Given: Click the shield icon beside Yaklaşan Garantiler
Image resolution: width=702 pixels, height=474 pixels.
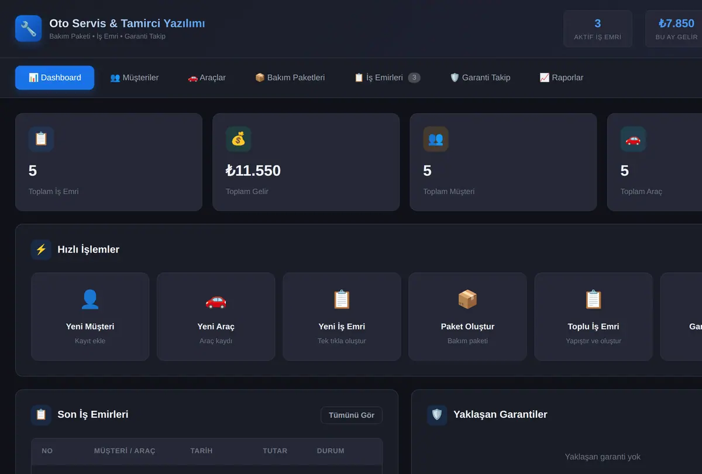Looking at the screenshot, I should 437,415.
